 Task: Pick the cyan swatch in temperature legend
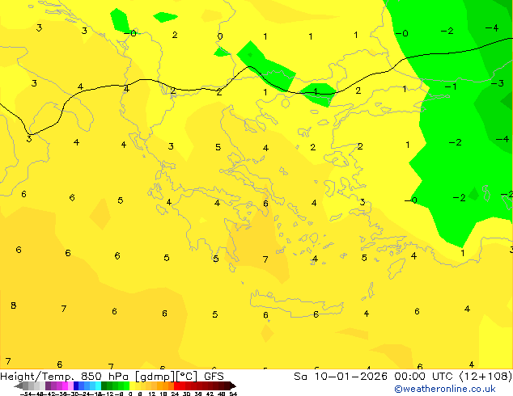pos(98,385)
